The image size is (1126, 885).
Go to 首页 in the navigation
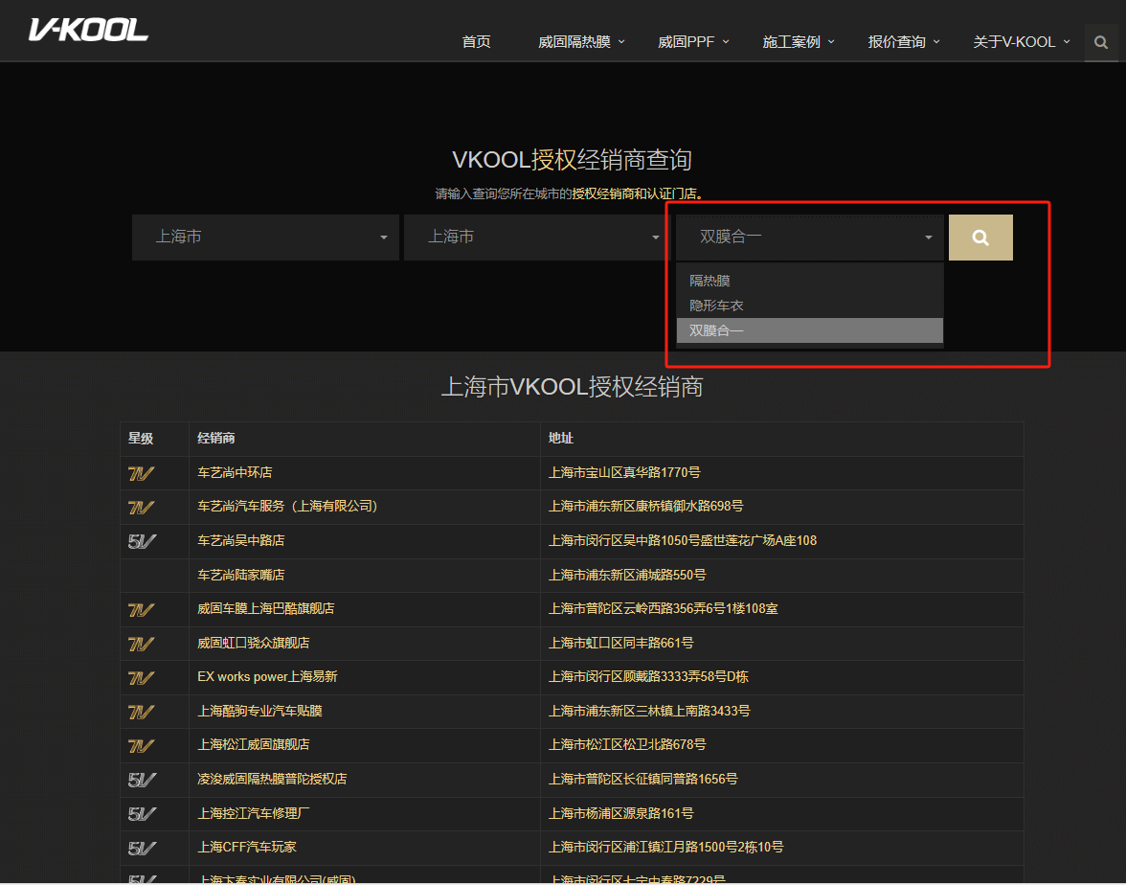point(476,42)
